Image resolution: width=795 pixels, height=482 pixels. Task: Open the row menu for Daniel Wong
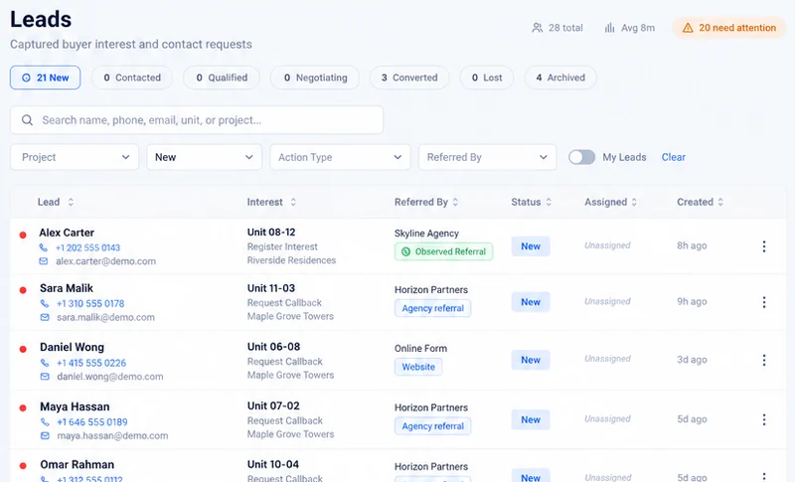pos(763,360)
